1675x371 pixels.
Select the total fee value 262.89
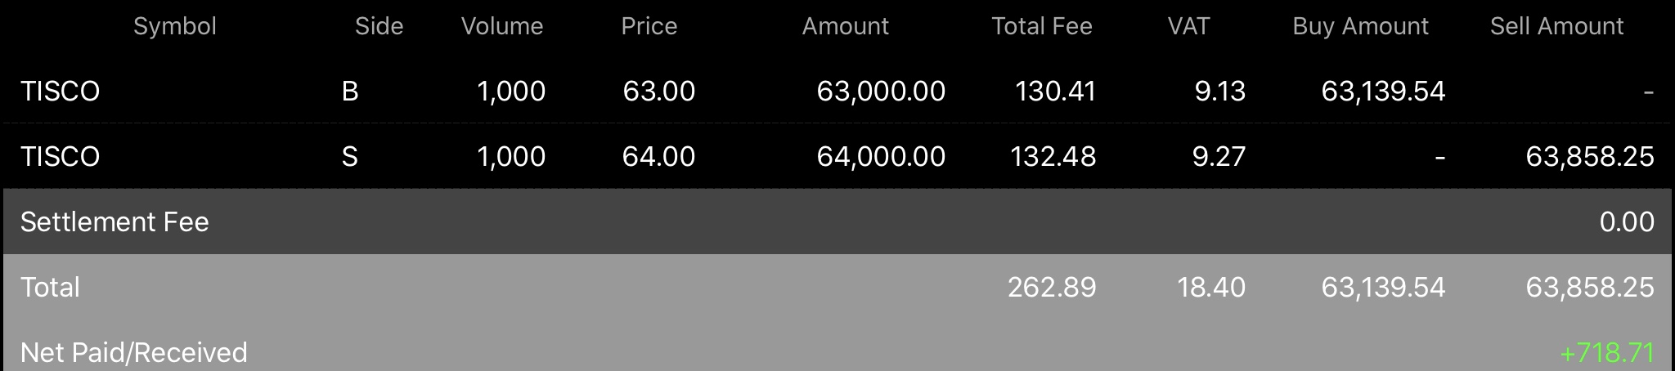click(1052, 287)
